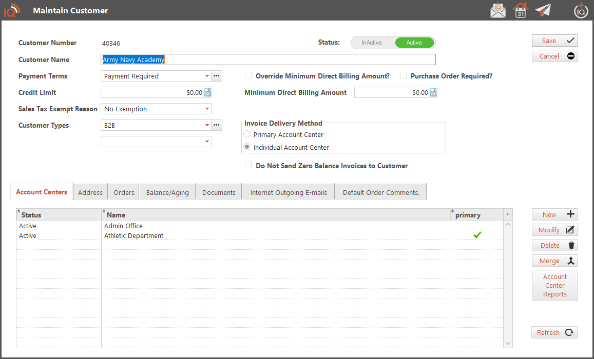Enable Purchase Order Required checkbox

[404, 76]
